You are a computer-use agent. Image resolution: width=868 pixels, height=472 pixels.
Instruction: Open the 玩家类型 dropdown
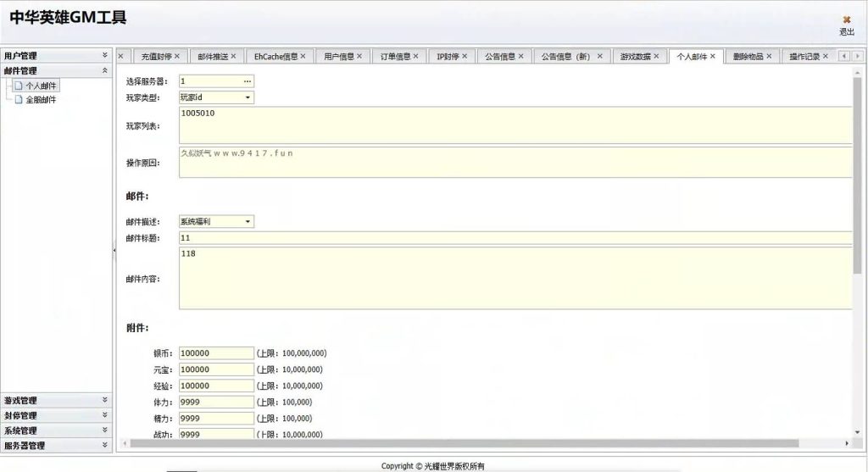click(248, 97)
